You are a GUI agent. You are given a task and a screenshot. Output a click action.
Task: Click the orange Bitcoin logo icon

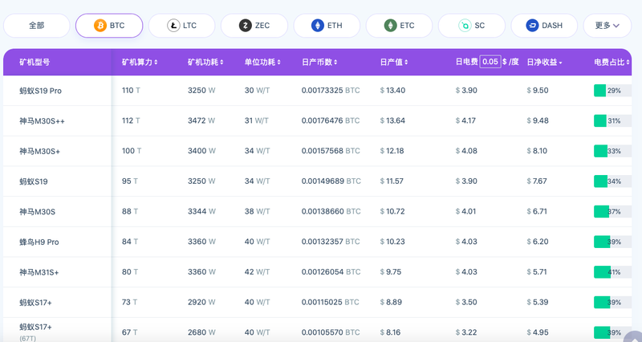[x=100, y=26]
